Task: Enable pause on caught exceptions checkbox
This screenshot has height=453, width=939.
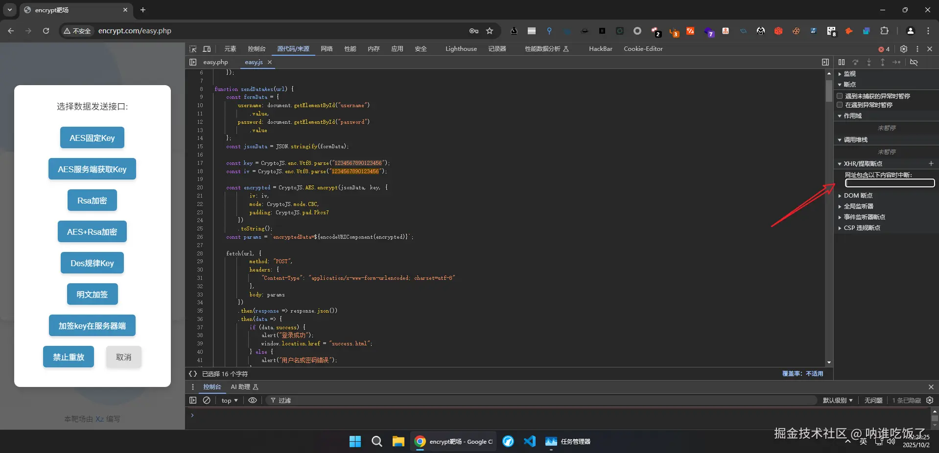Action: tap(840, 105)
